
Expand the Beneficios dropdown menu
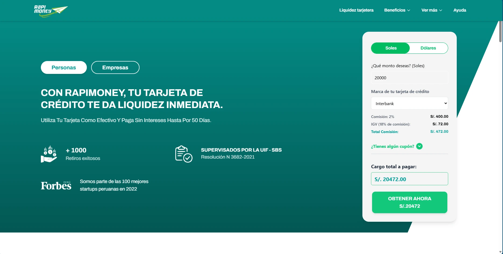[x=397, y=10]
